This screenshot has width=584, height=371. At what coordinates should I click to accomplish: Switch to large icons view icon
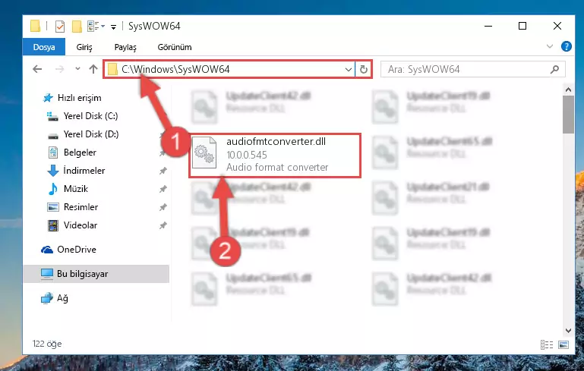(x=563, y=344)
